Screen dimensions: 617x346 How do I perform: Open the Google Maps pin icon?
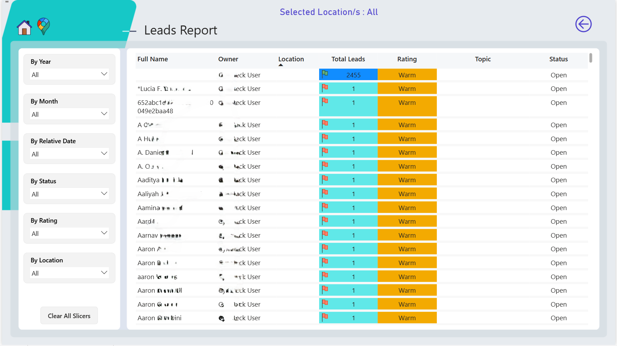pyautogui.click(x=44, y=26)
